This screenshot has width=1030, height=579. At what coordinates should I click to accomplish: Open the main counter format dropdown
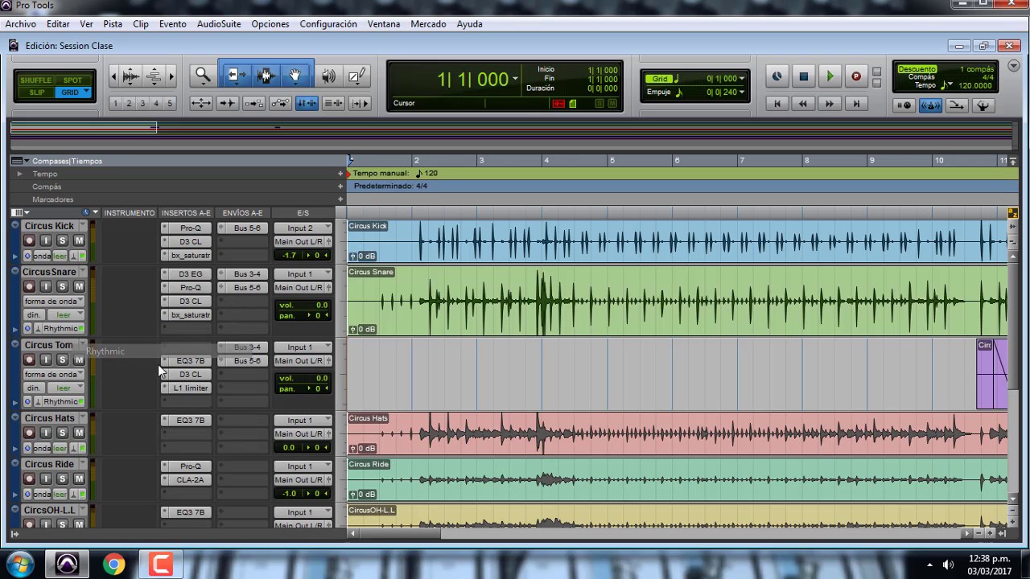pyautogui.click(x=515, y=79)
